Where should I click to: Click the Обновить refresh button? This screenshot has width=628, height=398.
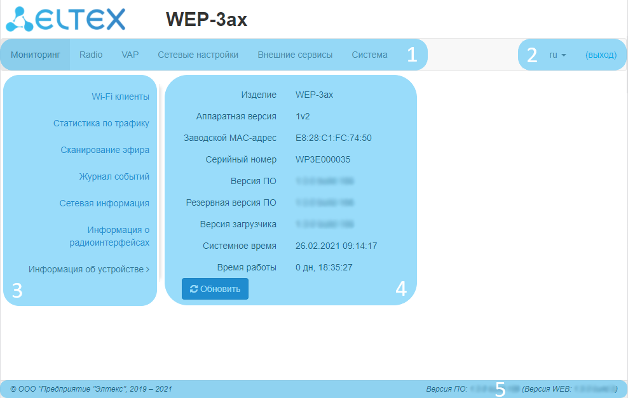[x=215, y=289]
